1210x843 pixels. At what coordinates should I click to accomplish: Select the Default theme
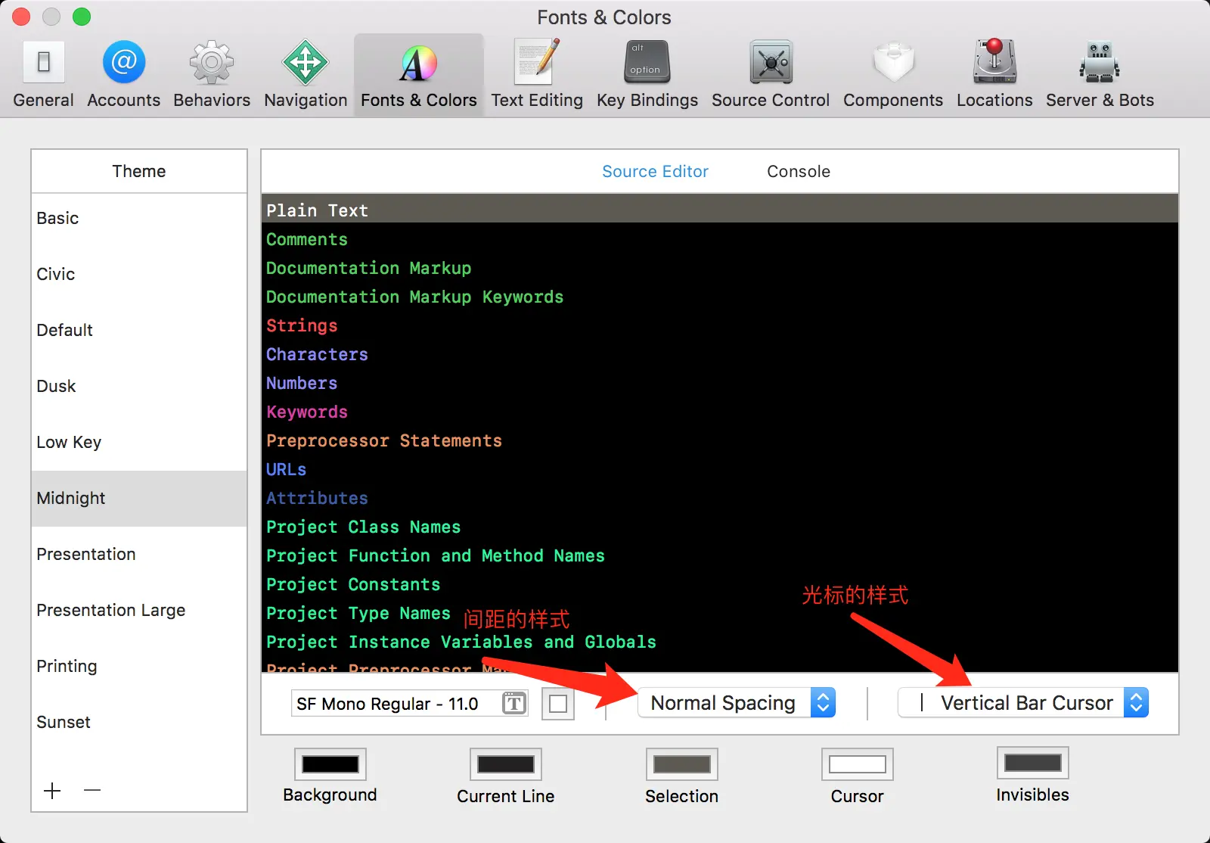click(x=139, y=330)
